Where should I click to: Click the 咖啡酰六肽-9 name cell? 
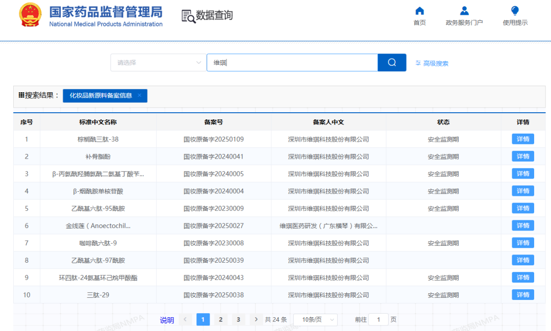point(98,243)
